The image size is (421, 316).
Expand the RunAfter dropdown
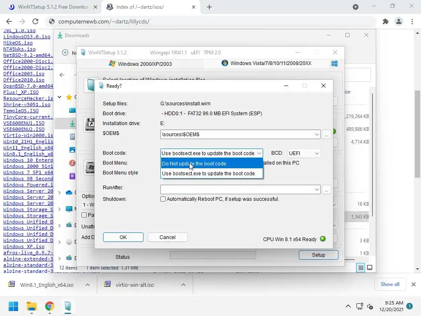click(317, 189)
